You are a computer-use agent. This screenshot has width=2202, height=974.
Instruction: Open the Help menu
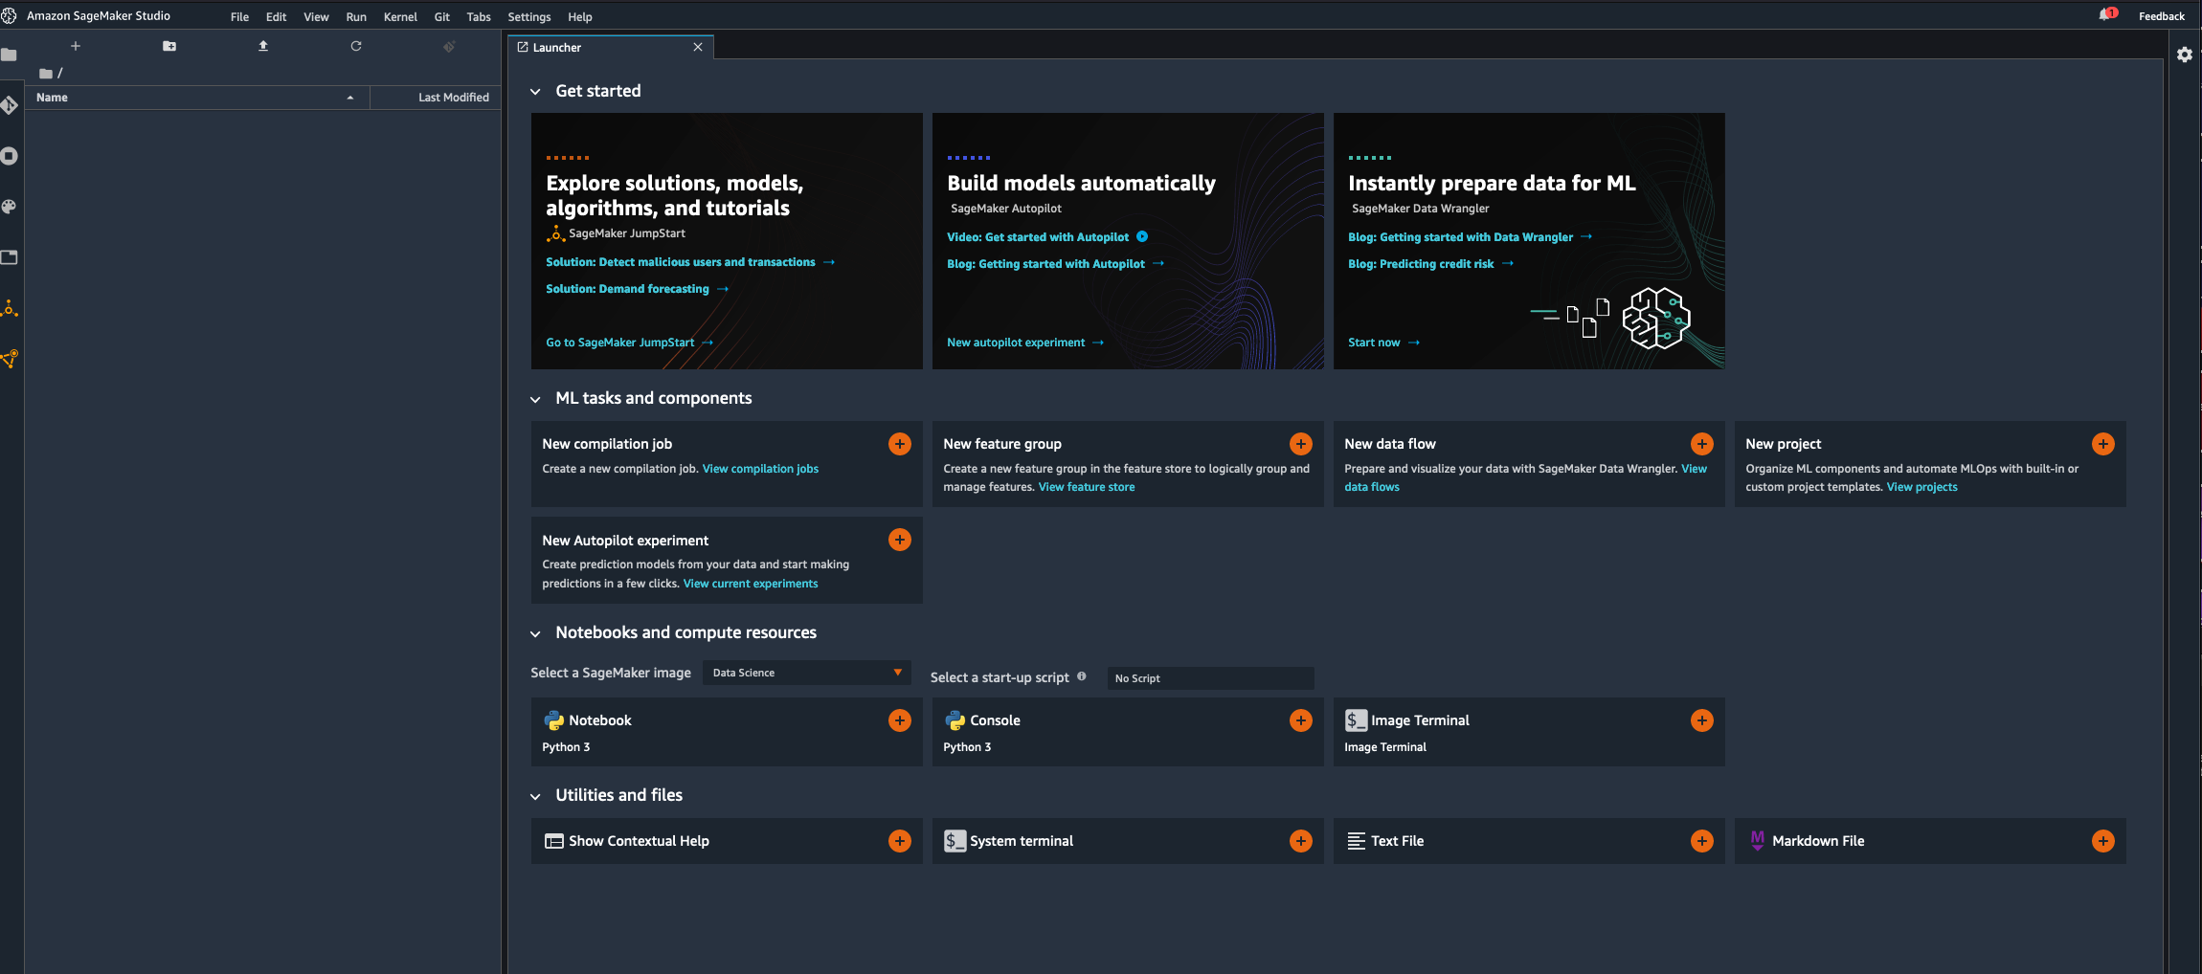(580, 16)
